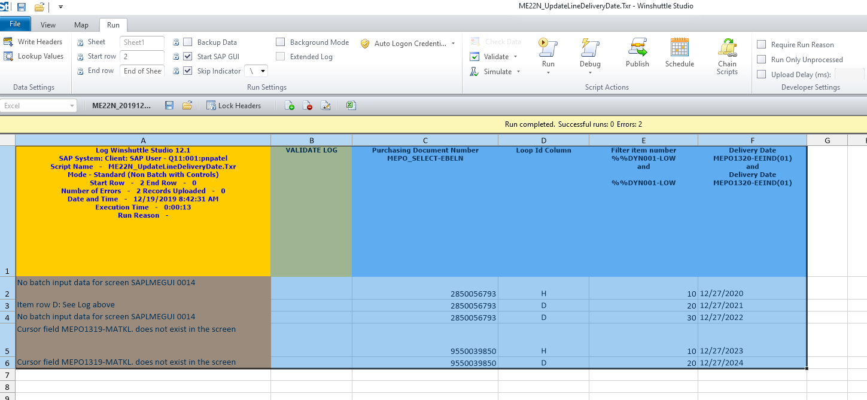Expand the Validate dropdown arrow
This screenshot has height=400, width=867.
coord(516,57)
